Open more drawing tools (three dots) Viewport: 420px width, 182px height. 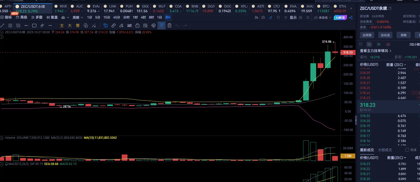coord(50,25)
